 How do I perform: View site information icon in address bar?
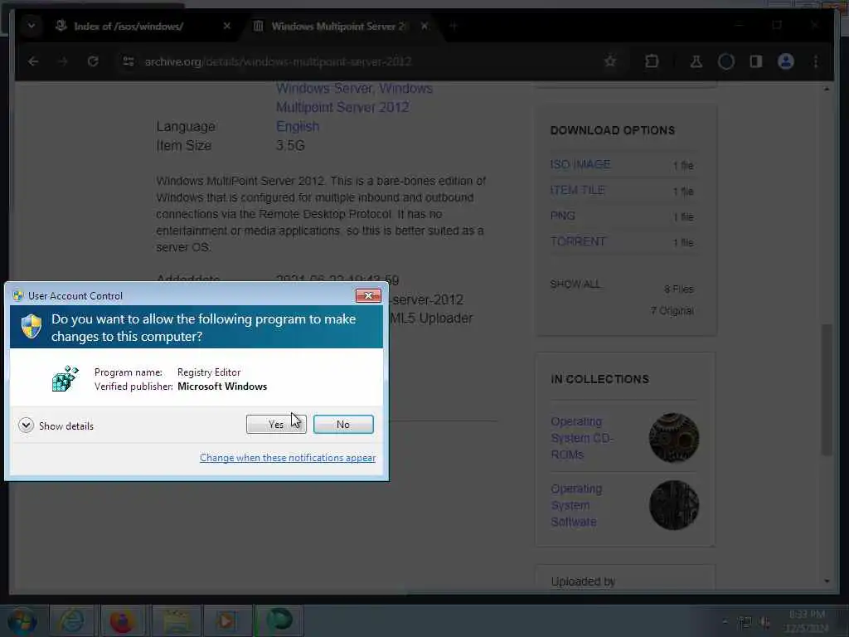(x=129, y=61)
